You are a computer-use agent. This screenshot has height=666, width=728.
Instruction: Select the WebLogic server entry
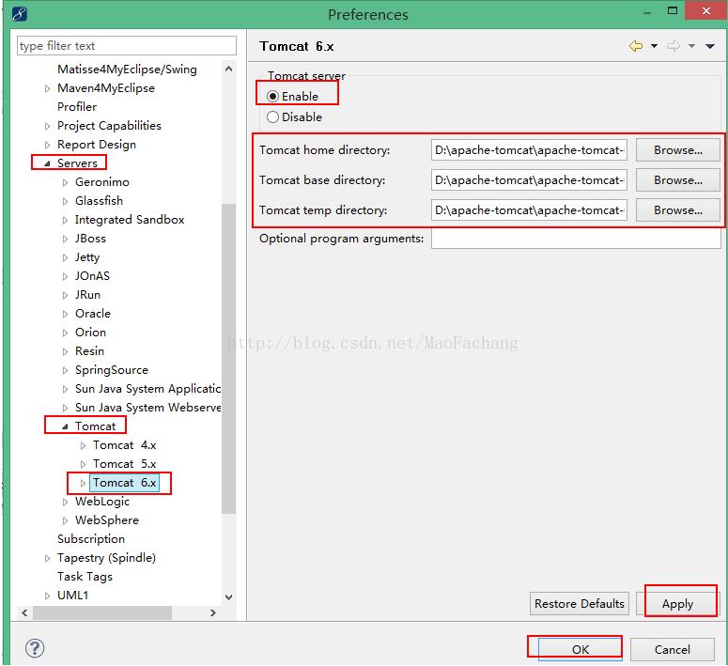[x=102, y=502]
